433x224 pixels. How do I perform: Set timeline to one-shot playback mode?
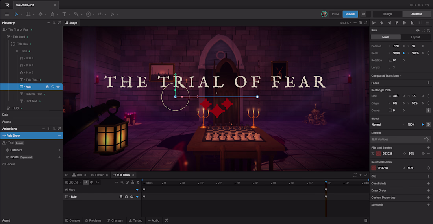[85, 182]
